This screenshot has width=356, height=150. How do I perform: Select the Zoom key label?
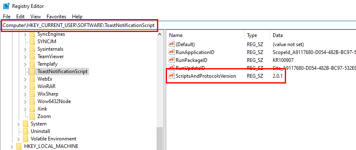coord(44,116)
